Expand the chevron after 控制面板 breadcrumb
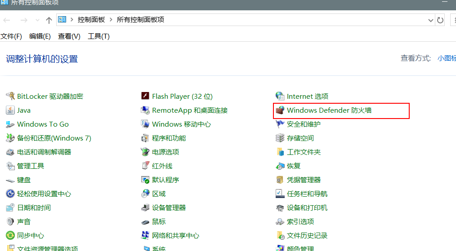The width and height of the screenshot is (456, 251). (111, 20)
